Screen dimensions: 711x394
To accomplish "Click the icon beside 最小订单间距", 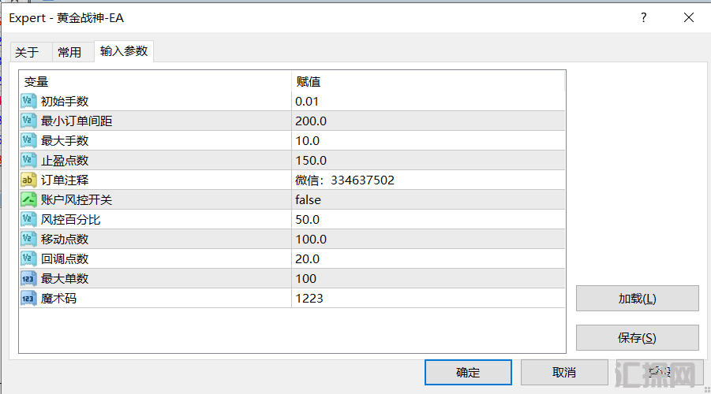I will pyautogui.click(x=28, y=121).
